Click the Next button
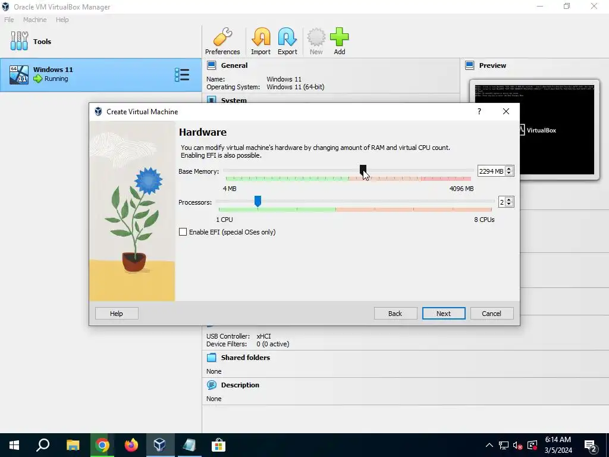 [444, 314]
